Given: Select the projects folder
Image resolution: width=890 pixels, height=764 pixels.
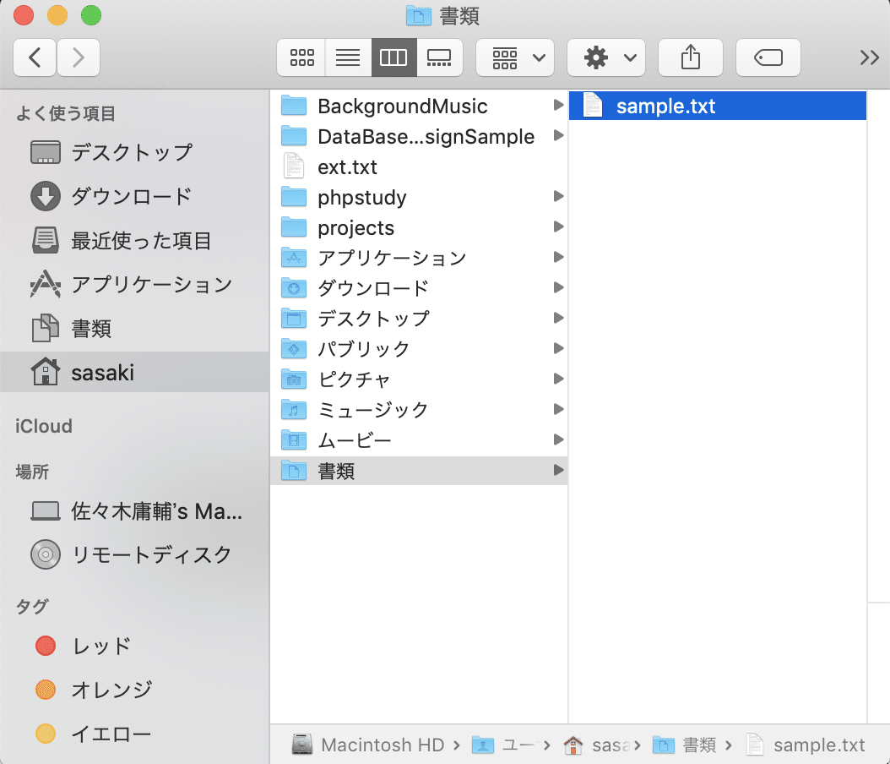Looking at the screenshot, I should point(419,228).
